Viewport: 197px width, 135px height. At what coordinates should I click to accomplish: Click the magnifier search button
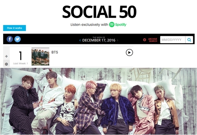[189, 40]
